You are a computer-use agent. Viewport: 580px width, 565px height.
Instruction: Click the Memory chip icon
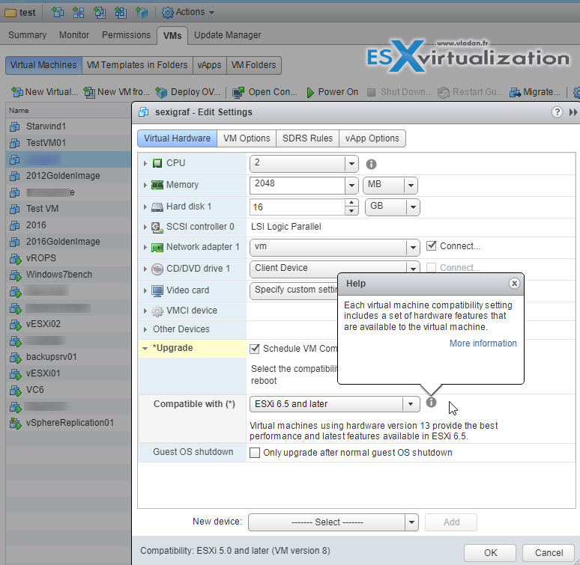[157, 185]
